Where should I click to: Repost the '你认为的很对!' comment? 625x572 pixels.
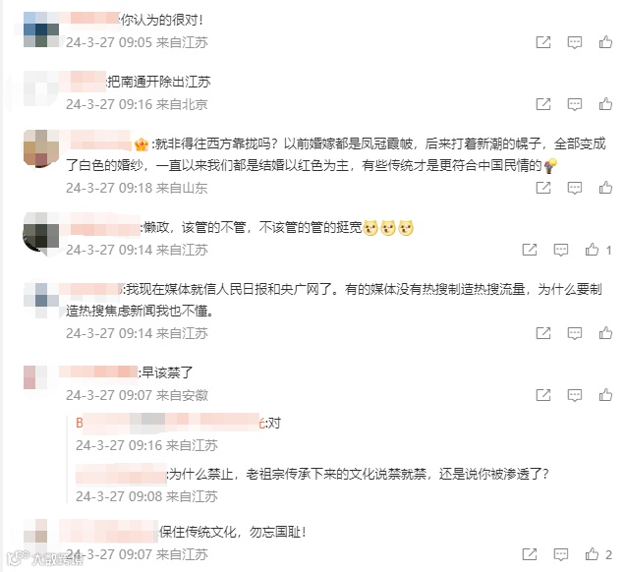click(x=542, y=42)
